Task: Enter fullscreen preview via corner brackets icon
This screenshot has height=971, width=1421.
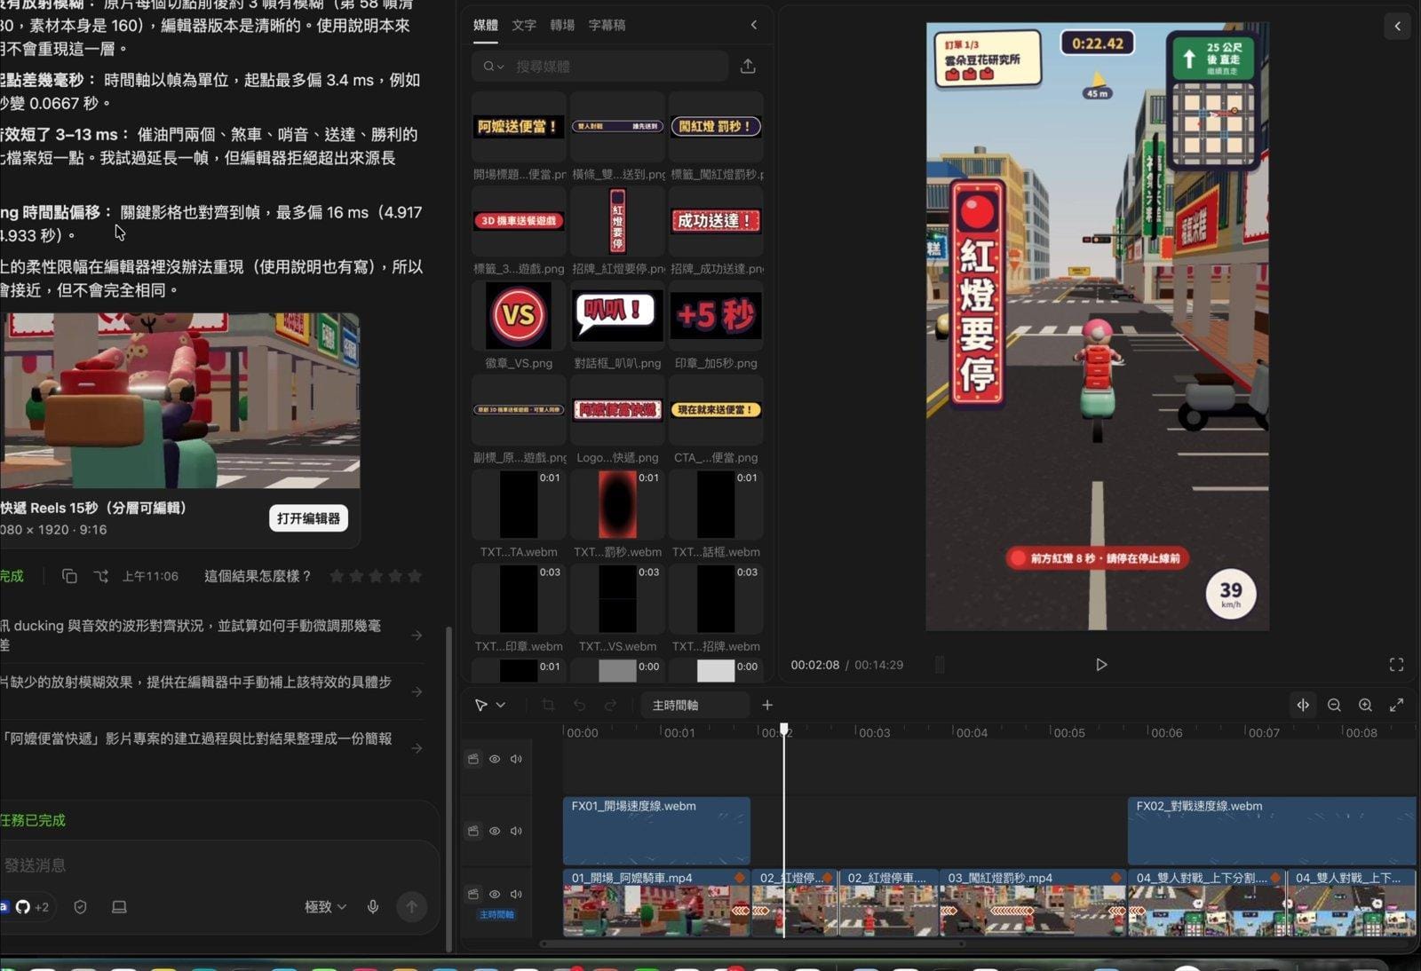Action: pos(1396,665)
